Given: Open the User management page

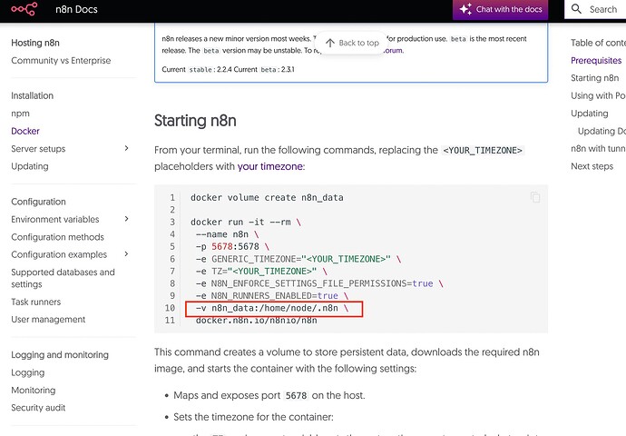Looking at the screenshot, I should click(48, 320).
